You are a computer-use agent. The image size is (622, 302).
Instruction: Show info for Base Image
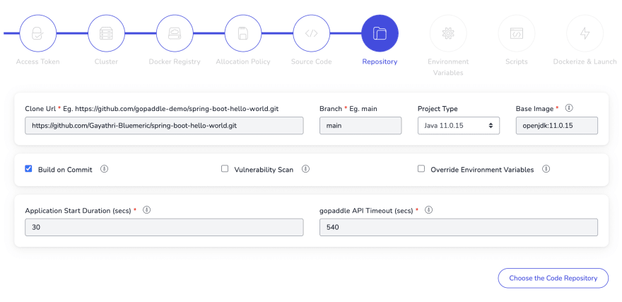pos(569,108)
